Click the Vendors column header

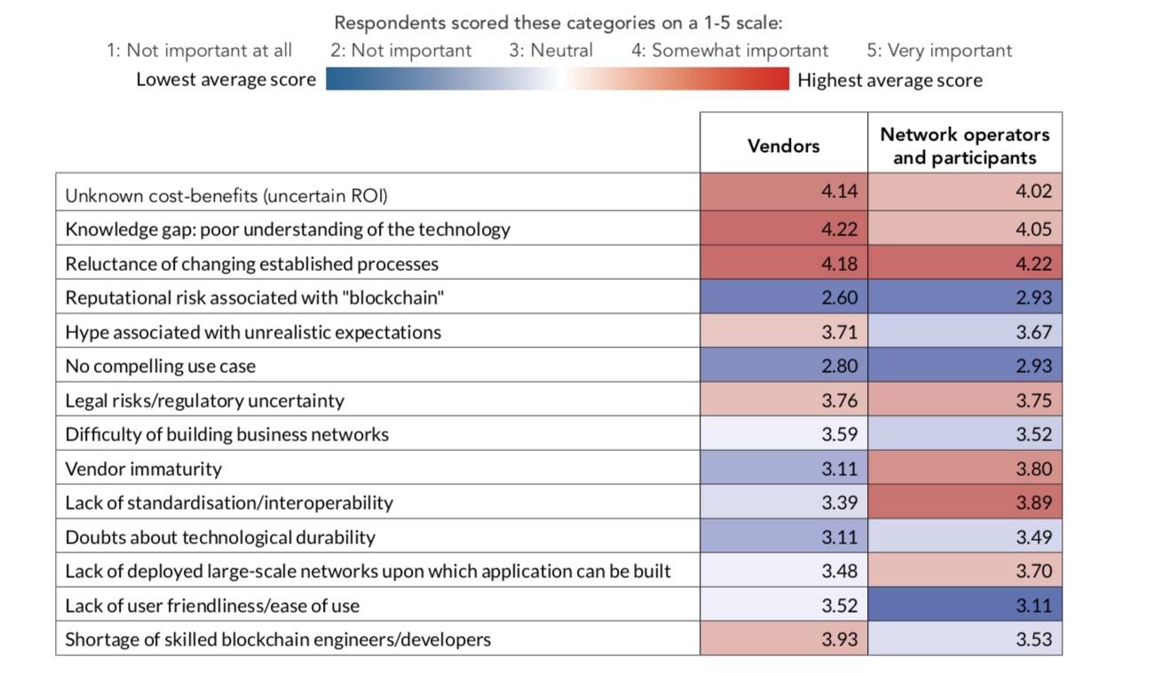pyautogui.click(x=783, y=146)
